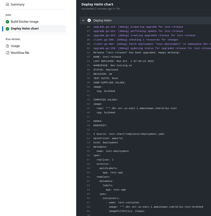
Task: Open the Usage run details
Action: coord(15,46)
